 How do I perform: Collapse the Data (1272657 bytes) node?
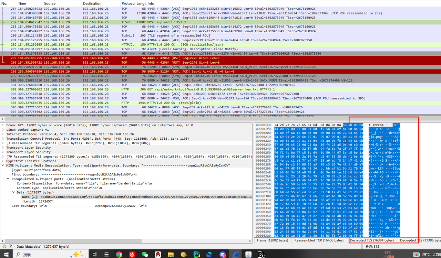pos(13,192)
